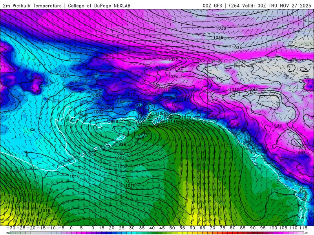Click the 45 value on the legend scale
Viewport: 314px width, 235px height.
(162, 228)
